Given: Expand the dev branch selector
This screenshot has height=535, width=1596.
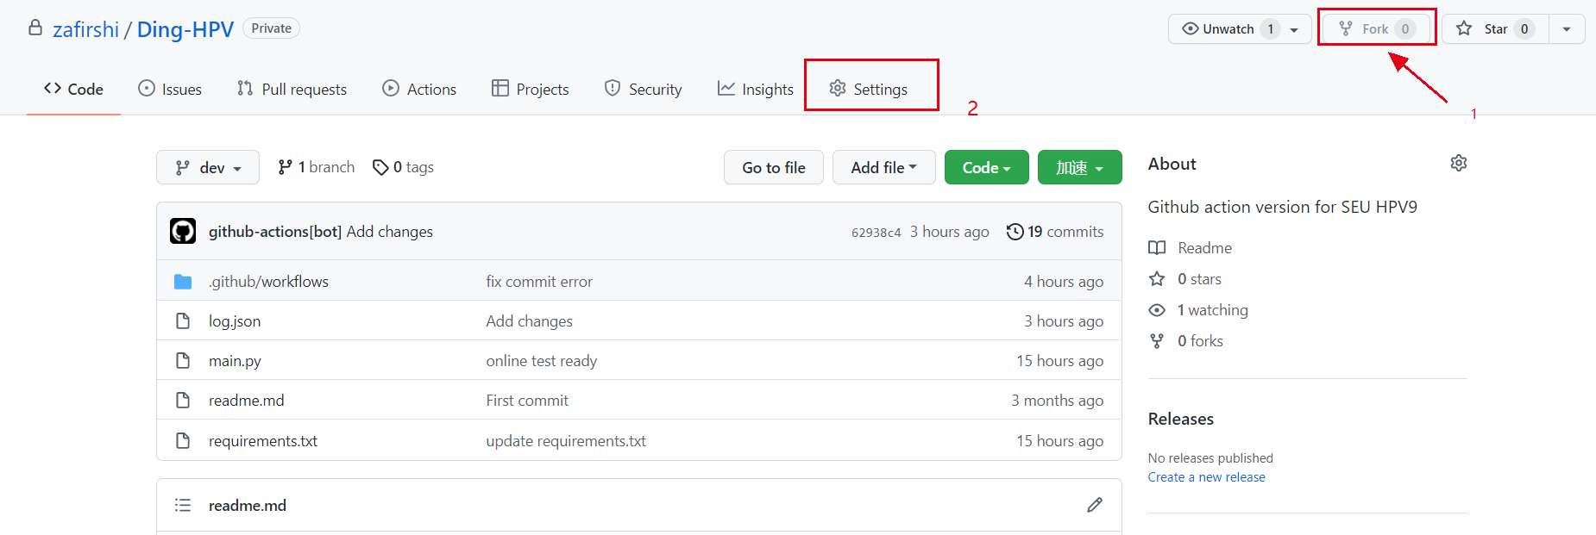Looking at the screenshot, I should click(208, 167).
